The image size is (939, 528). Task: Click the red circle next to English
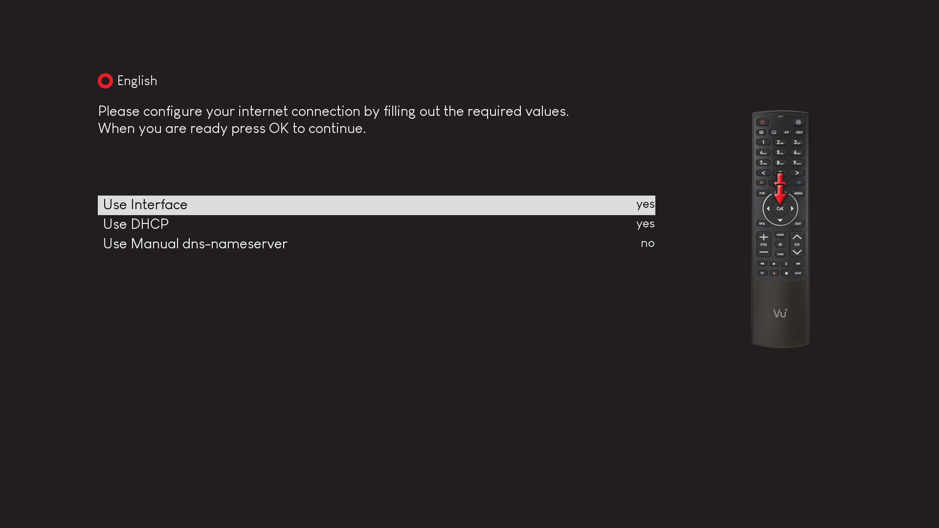(105, 81)
